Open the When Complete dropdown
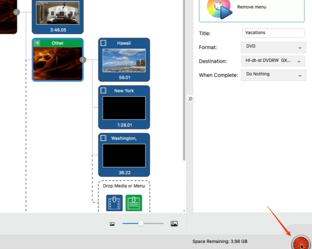Image resolution: width=312 pixels, height=249 pixels. coord(273,75)
